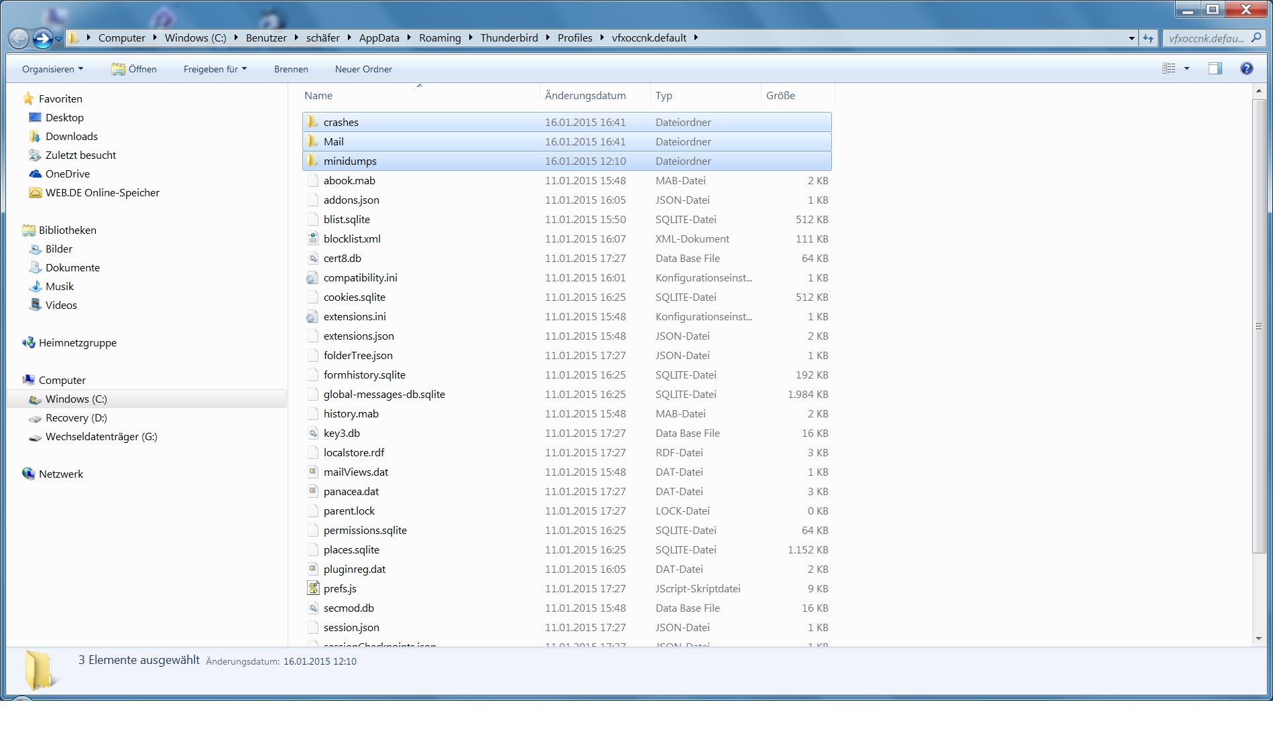This screenshot has width=1273, height=735.
Task: Click the refresh icon beside address bar
Action: pyautogui.click(x=1148, y=38)
